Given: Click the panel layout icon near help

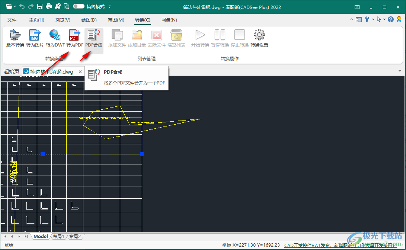Looking at the screenshot, I should pyautogui.click(x=359, y=19).
